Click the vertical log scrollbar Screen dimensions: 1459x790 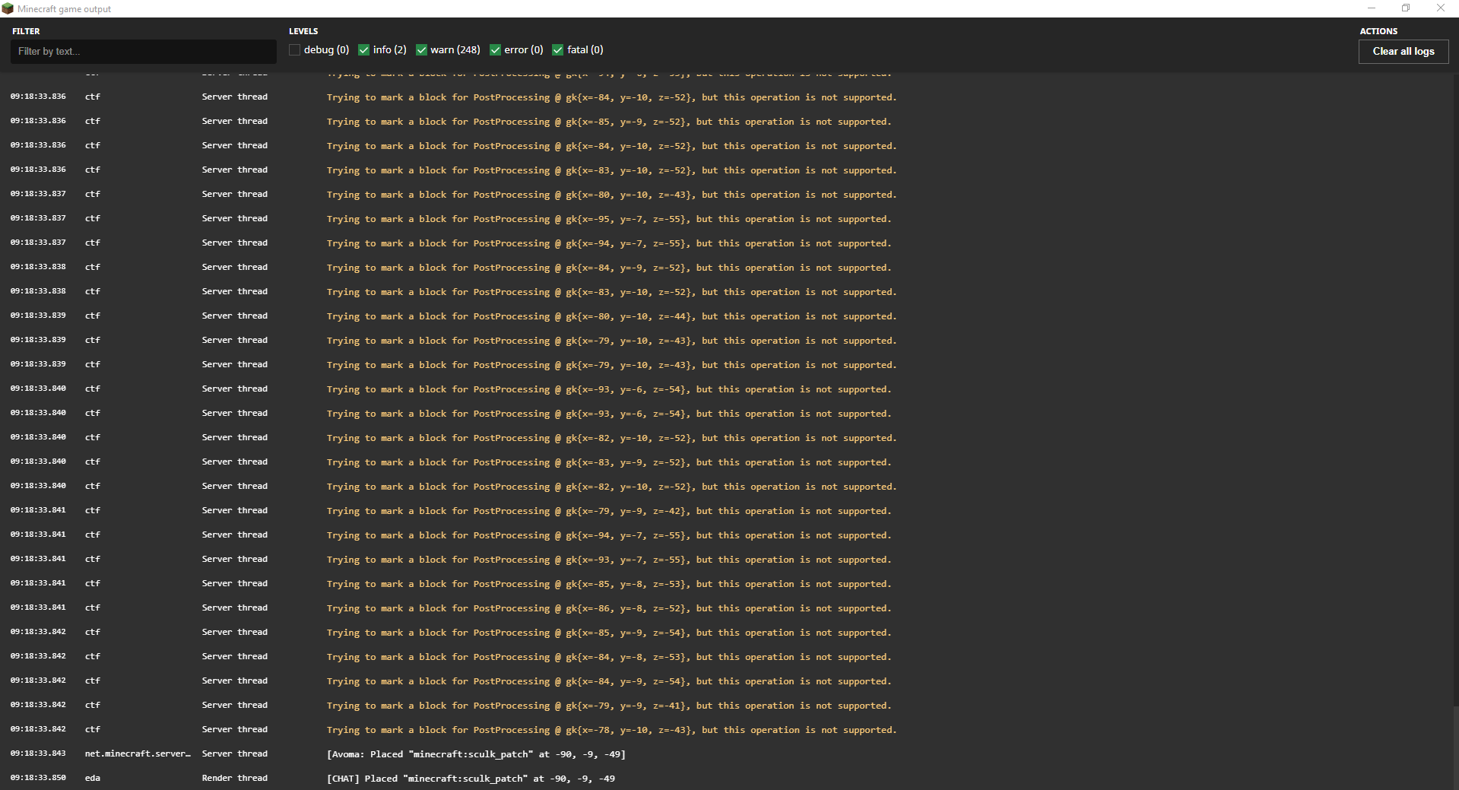coord(1455,430)
